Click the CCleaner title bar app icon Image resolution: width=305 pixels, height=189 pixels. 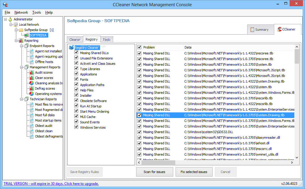[x=5, y=4]
